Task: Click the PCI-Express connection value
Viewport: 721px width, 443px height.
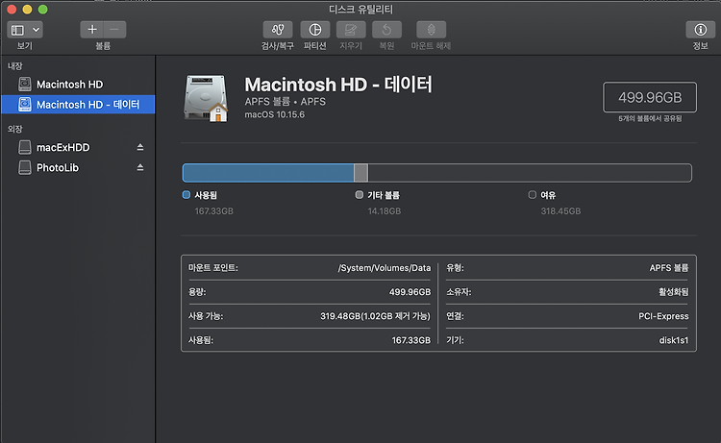Action: click(x=663, y=316)
